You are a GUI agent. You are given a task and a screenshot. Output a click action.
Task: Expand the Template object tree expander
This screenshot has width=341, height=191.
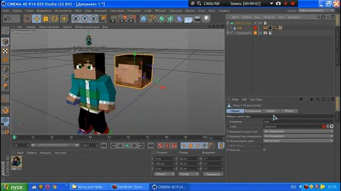228,33
